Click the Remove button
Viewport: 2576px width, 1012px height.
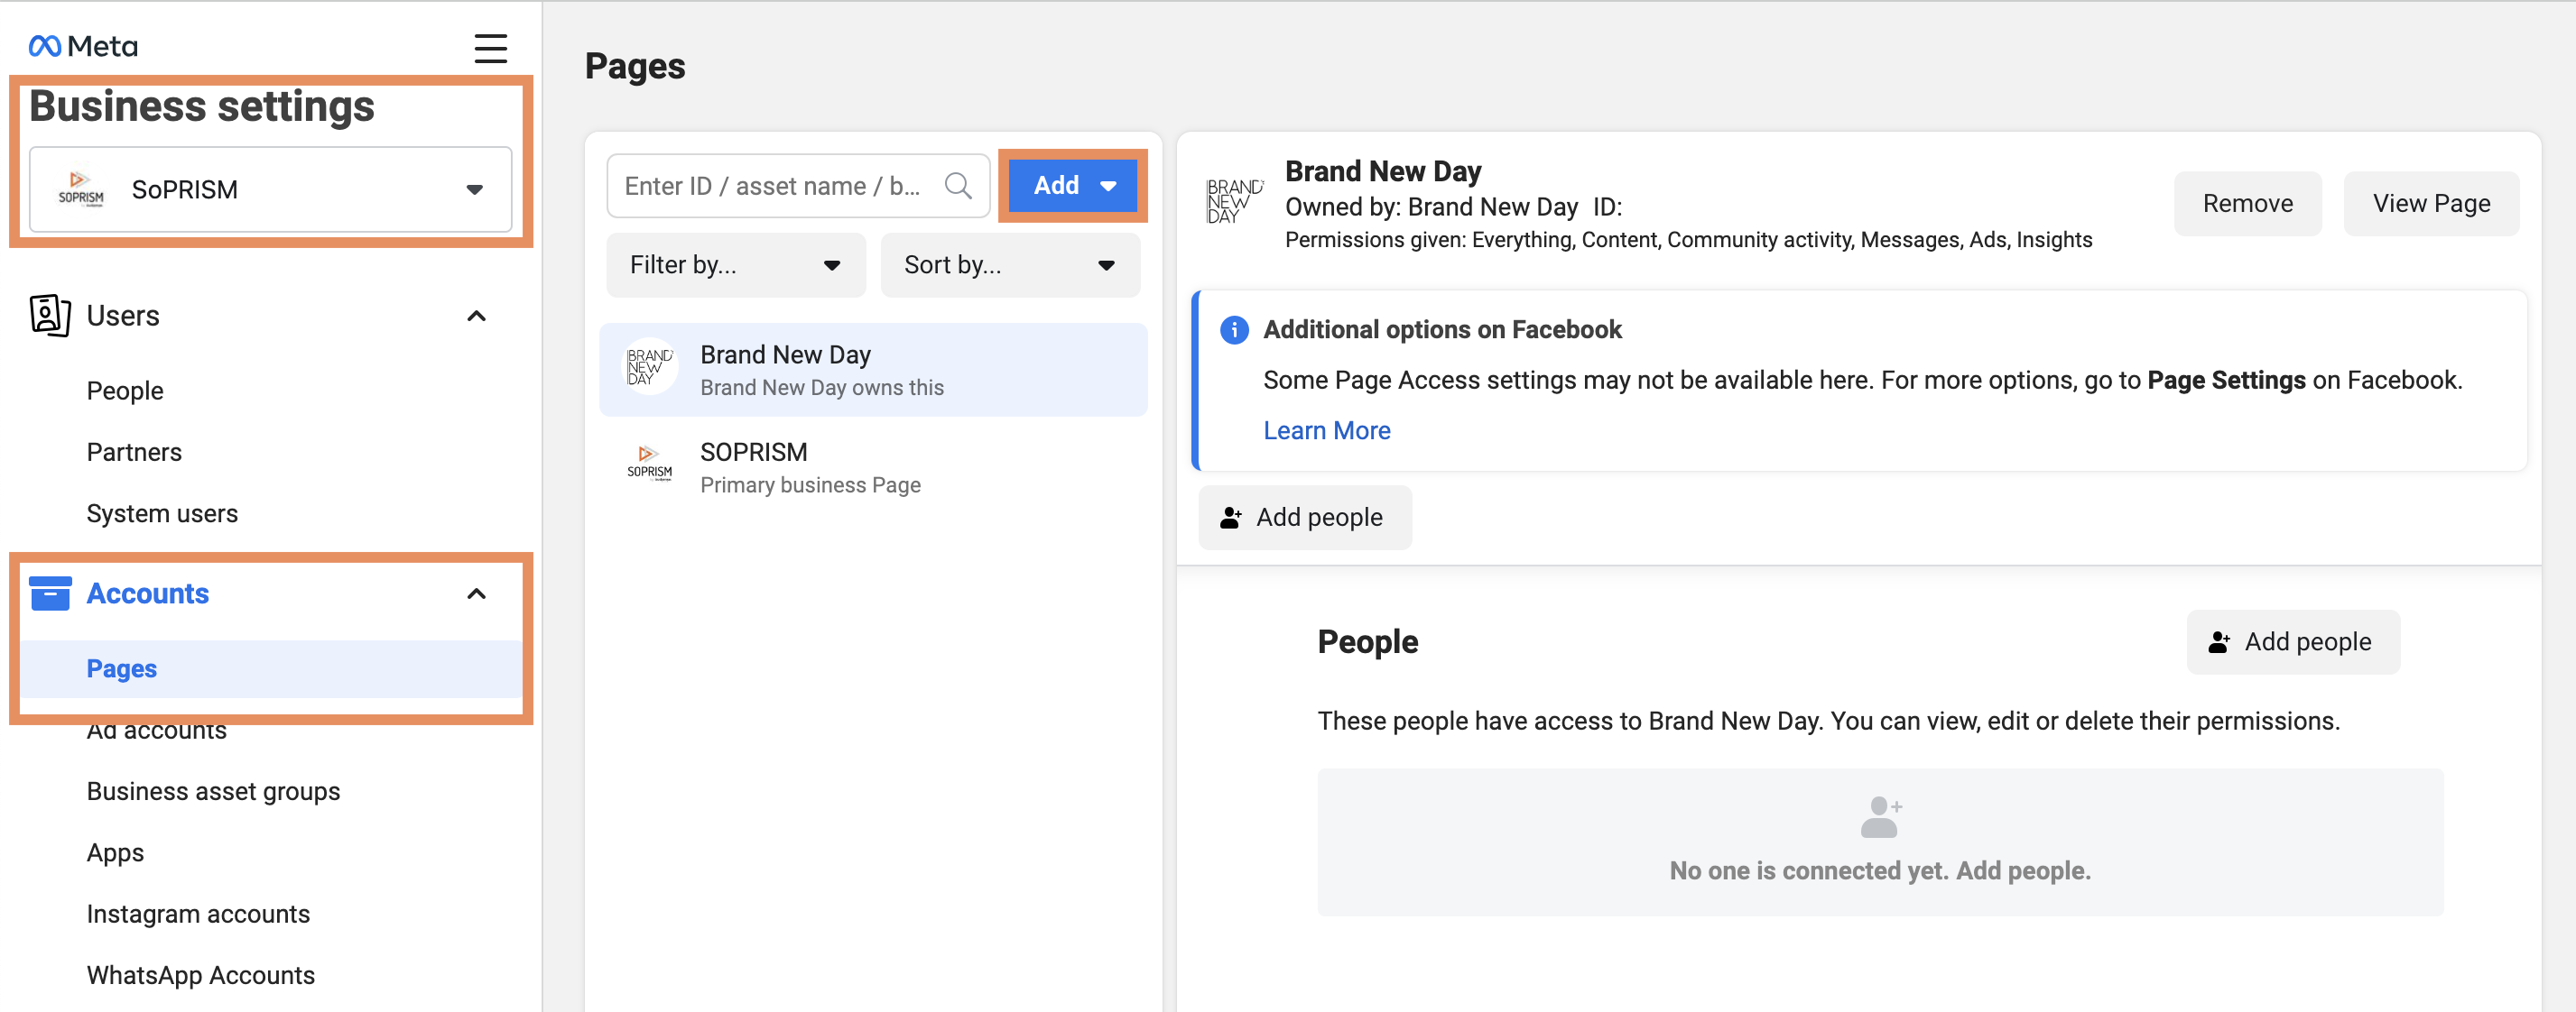click(x=2247, y=204)
